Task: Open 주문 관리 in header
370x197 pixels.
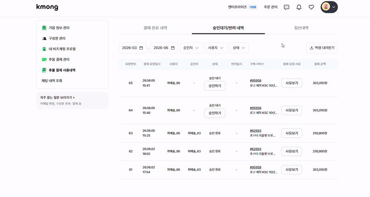Action: [x=271, y=7]
